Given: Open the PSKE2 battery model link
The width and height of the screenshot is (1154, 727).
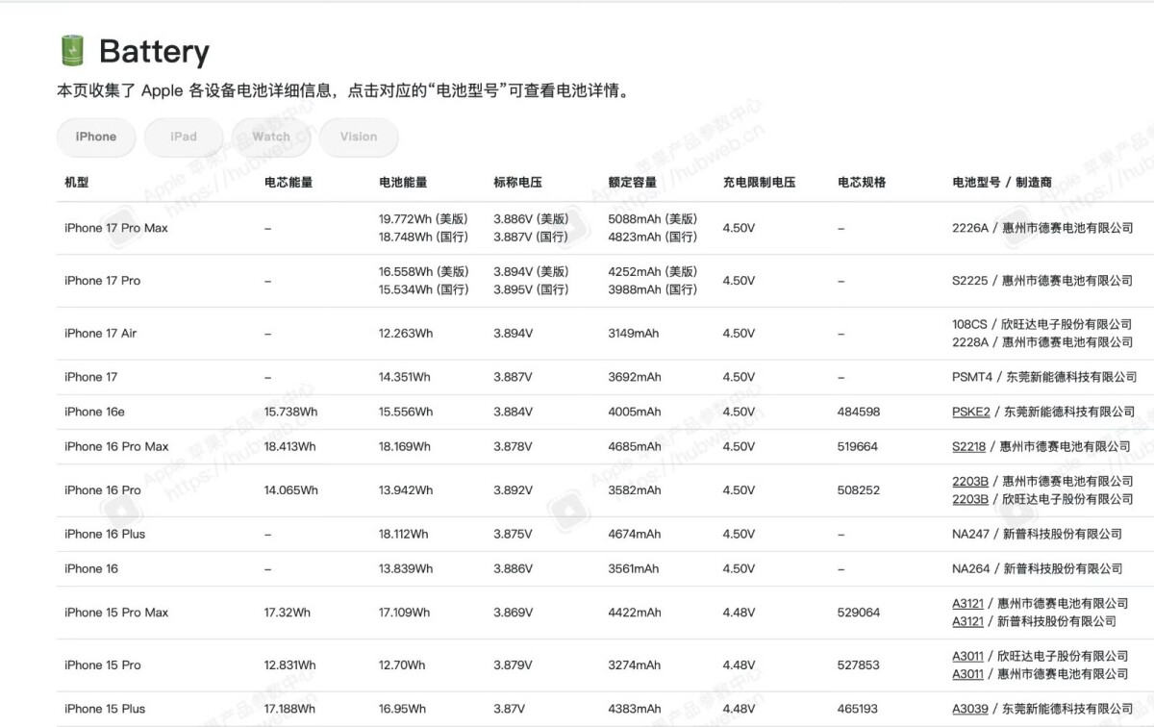Looking at the screenshot, I should point(970,412).
